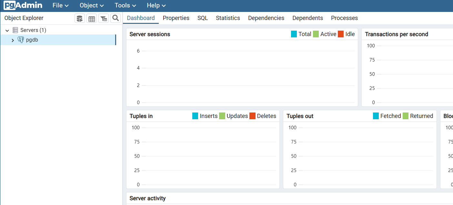Open the Tools menu
Image resolution: width=453 pixels, height=205 pixels.
tap(125, 5)
